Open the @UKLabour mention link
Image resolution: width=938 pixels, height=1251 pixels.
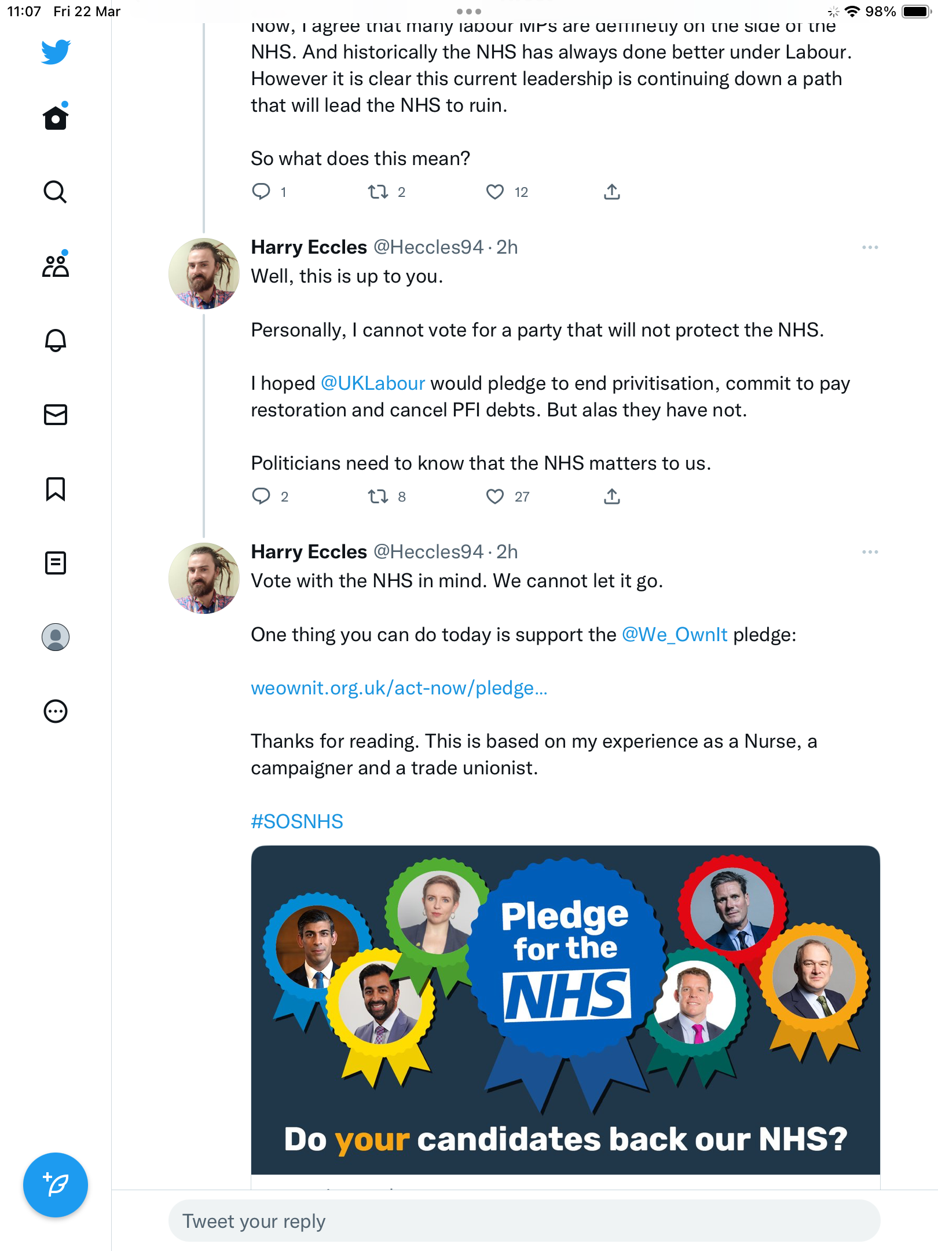(373, 383)
